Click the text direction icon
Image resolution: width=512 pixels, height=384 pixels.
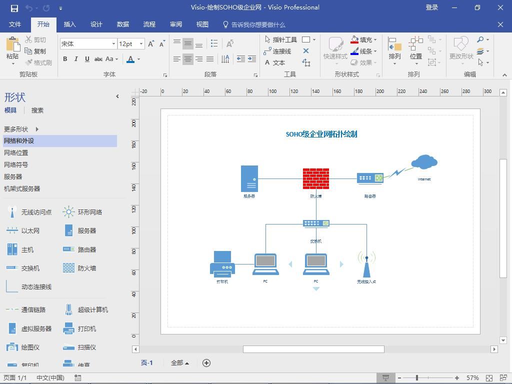[x=225, y=59]
